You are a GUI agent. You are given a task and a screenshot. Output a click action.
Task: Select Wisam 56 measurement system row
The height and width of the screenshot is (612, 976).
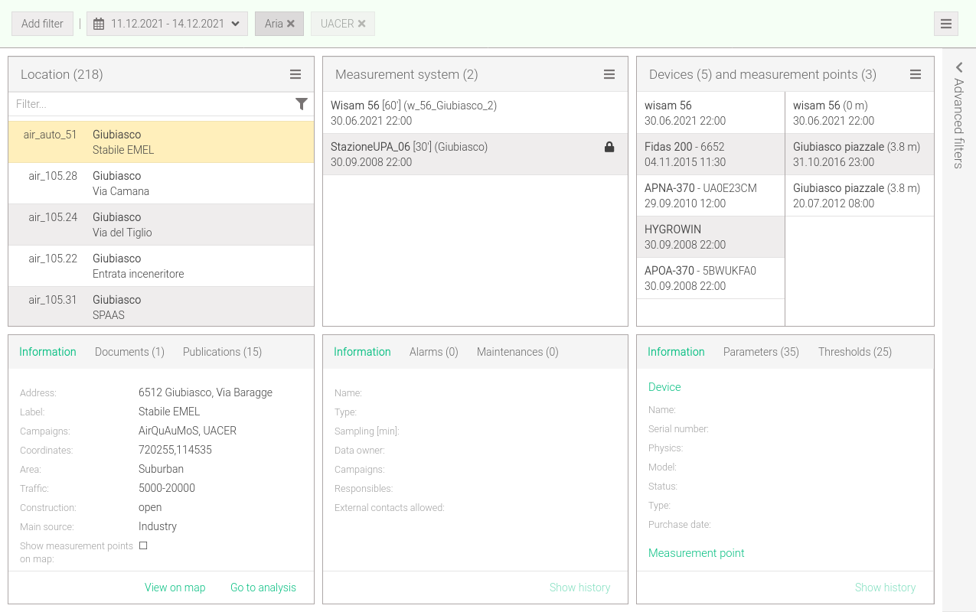tap(475, 113)
